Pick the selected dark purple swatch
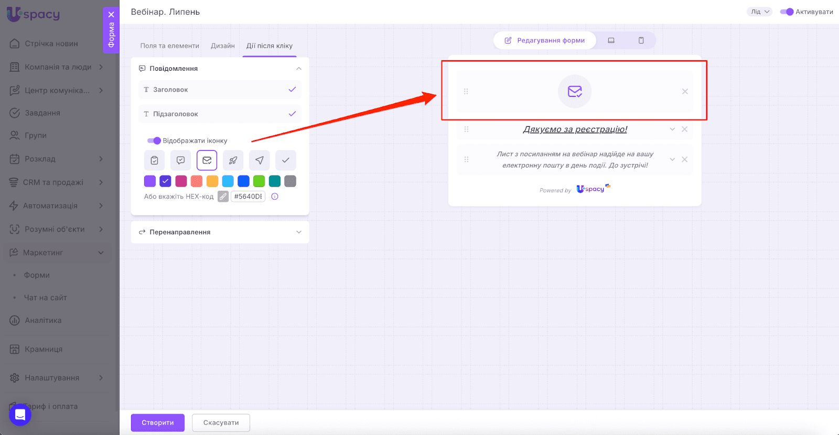This screenshot has height=435, width=839. coord(165,181)
